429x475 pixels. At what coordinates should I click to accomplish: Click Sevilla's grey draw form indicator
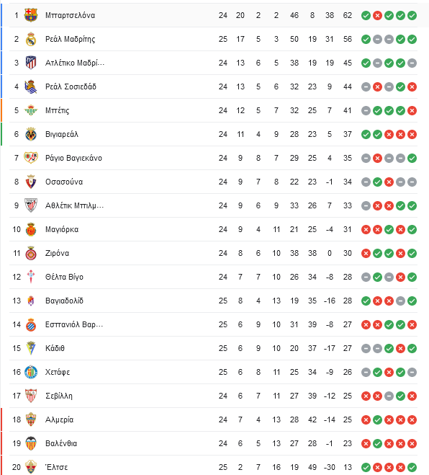(x=389, y=396)
